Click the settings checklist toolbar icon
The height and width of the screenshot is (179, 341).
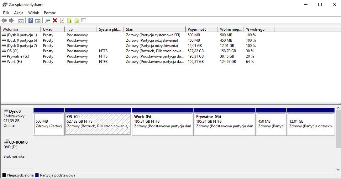coord(84,20)
